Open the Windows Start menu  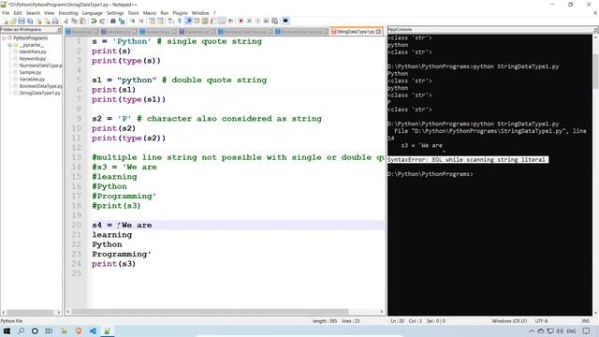(7, 331)
